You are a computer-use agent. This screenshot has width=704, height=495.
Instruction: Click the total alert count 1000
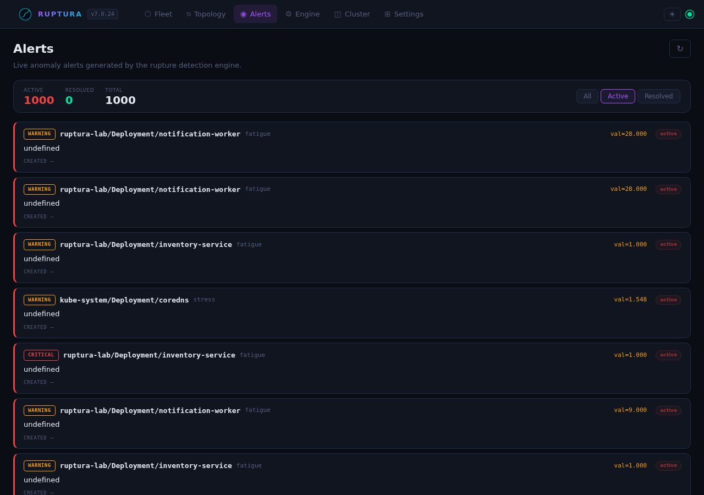120,101
